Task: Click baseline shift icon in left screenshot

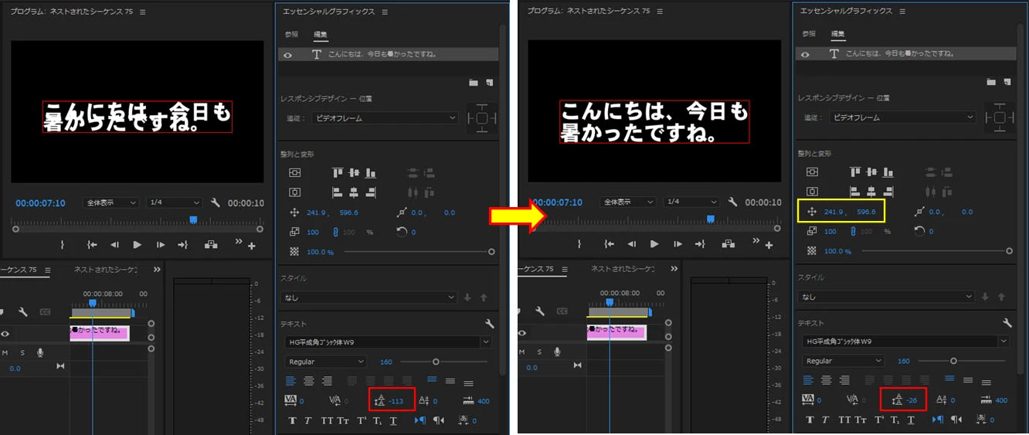Action: click(423, 400)
